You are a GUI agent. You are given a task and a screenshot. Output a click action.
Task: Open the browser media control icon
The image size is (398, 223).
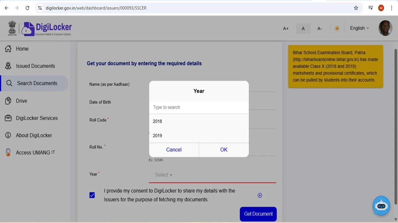click(x=370, y=8)
